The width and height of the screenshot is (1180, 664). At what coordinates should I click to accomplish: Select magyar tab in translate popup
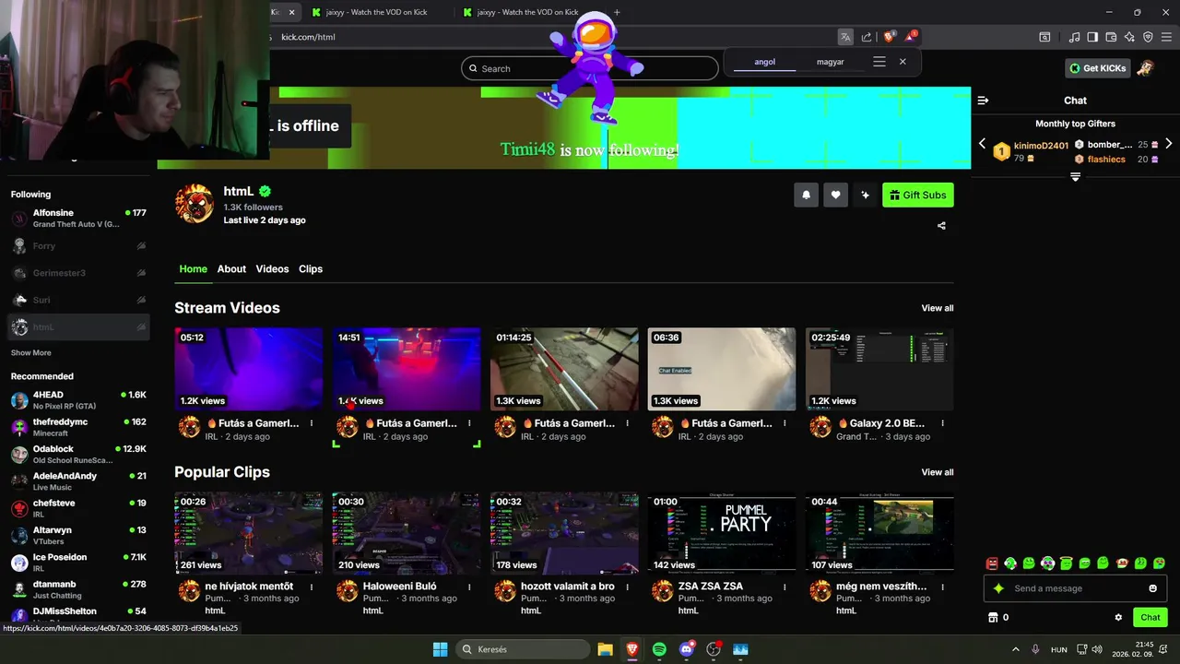coord(830,62)
